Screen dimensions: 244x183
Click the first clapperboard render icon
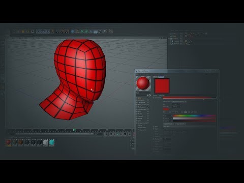point(57,32)
